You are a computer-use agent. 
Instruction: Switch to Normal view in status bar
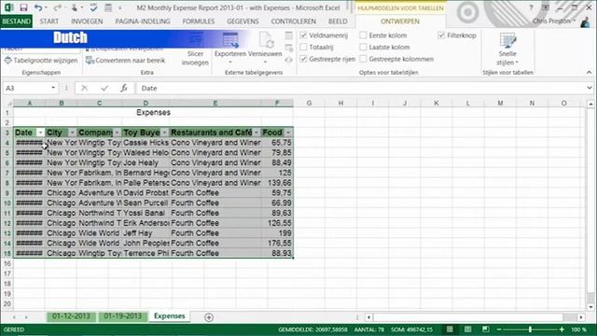click(450, 329)
